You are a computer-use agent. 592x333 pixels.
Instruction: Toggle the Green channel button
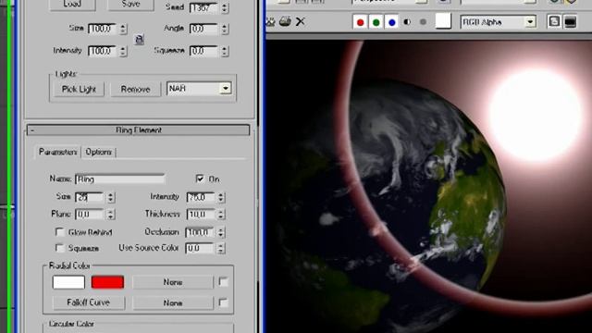[376, 22]
